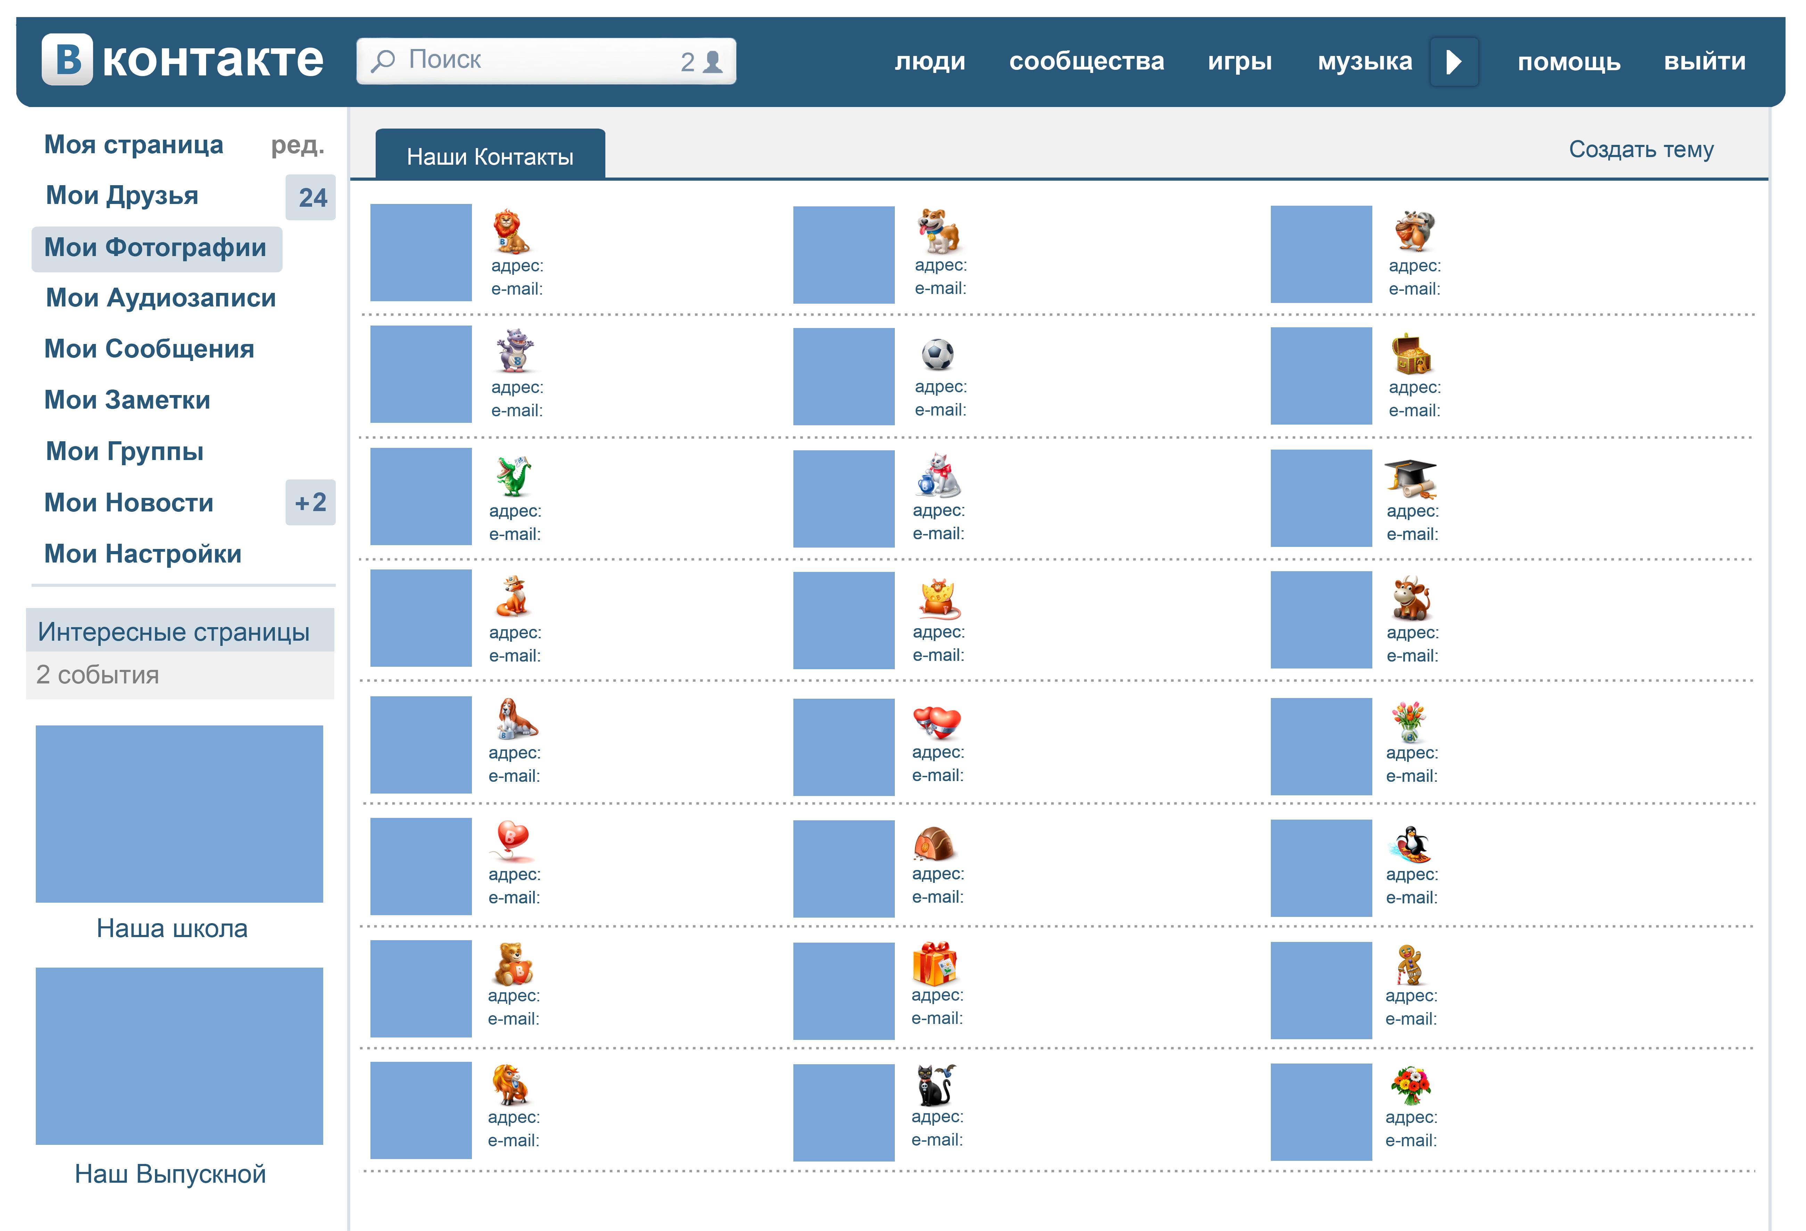Open Мои Аудиозаписи in sidebar

coord(161,298)
